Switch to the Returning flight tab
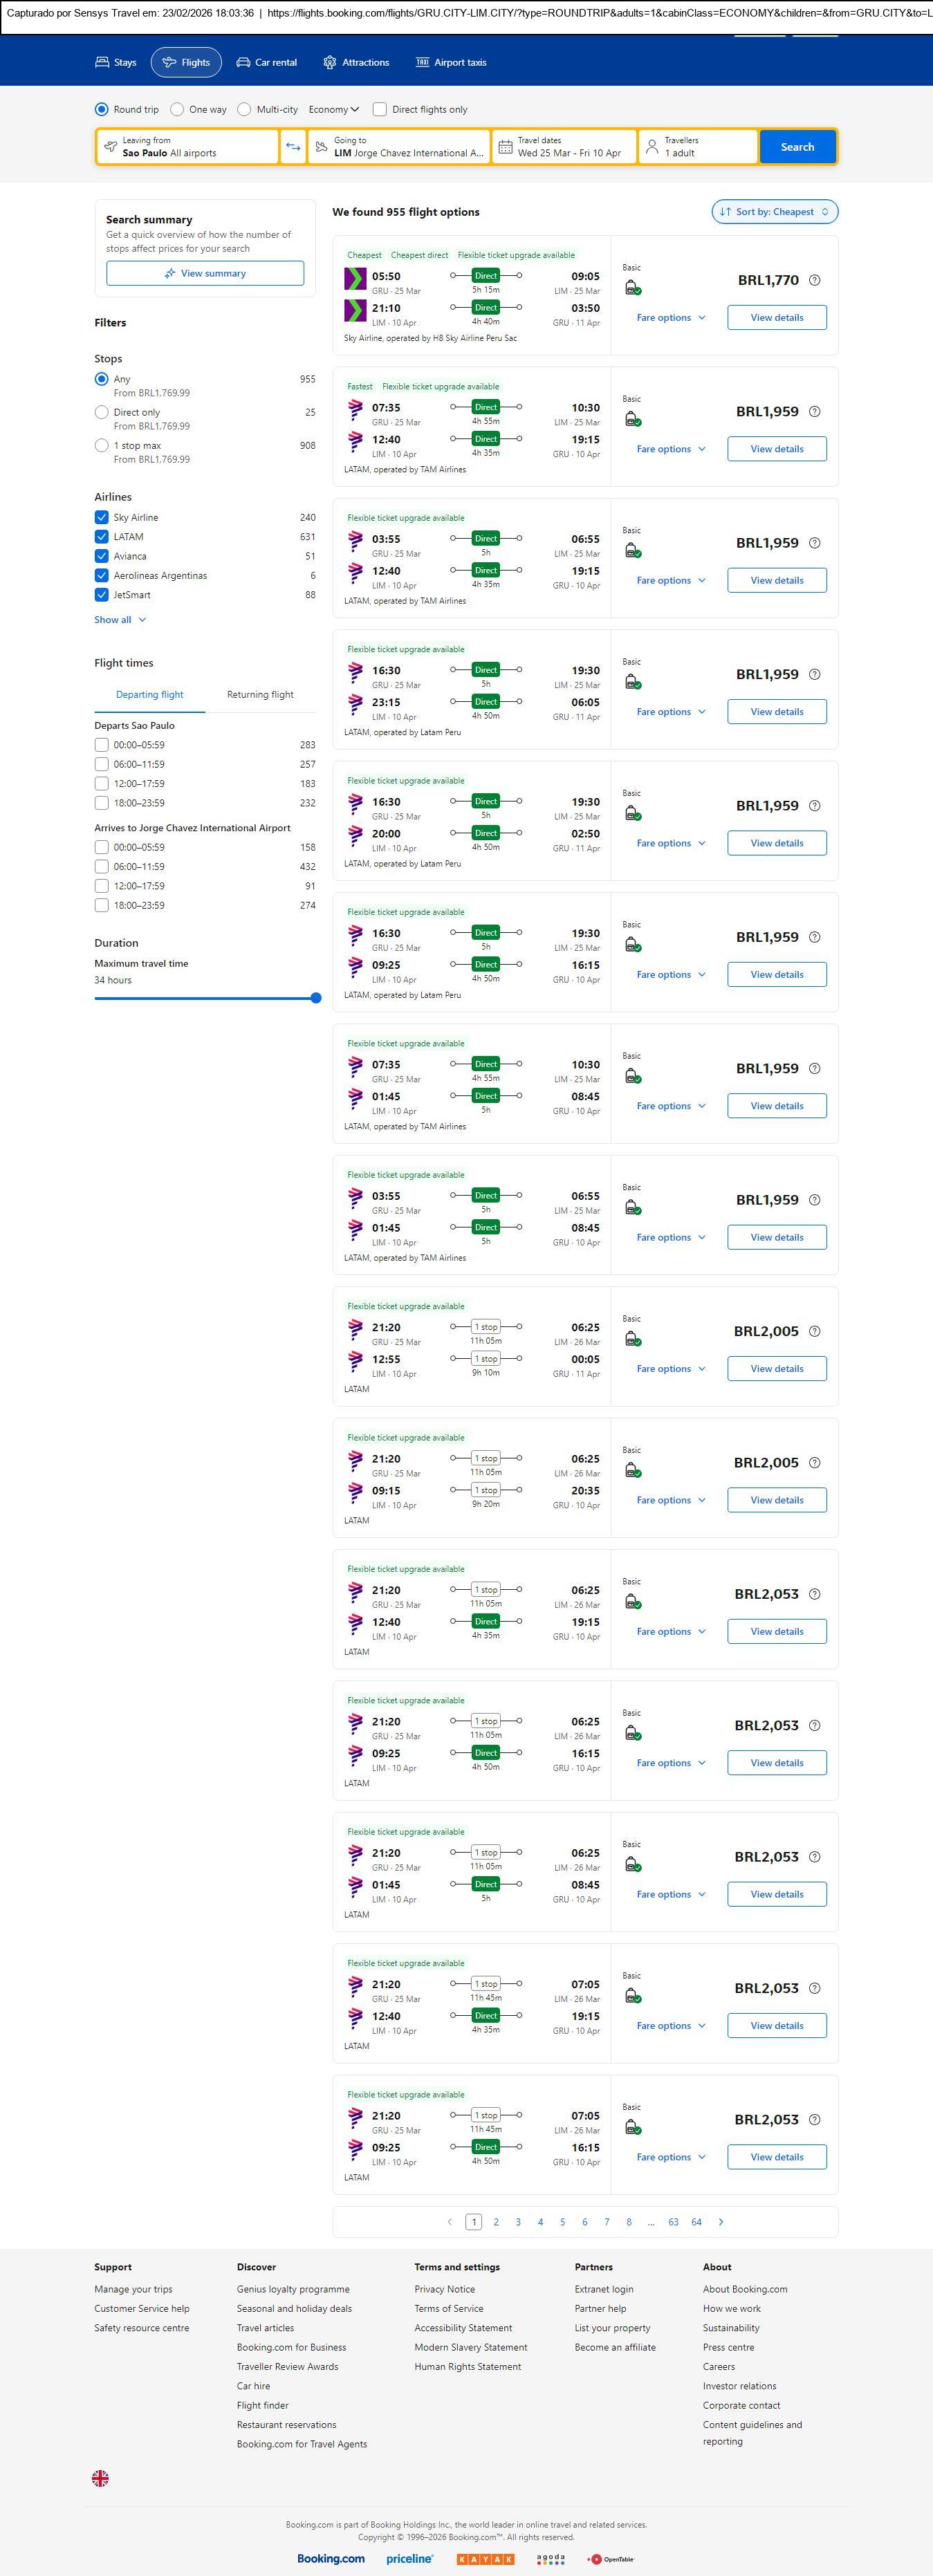This screenshot has width=933, height=2576. (x=260, y=695)
